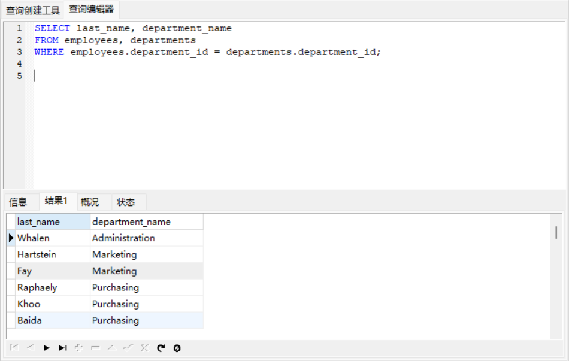Open the 信息 tab

point(18,202)
